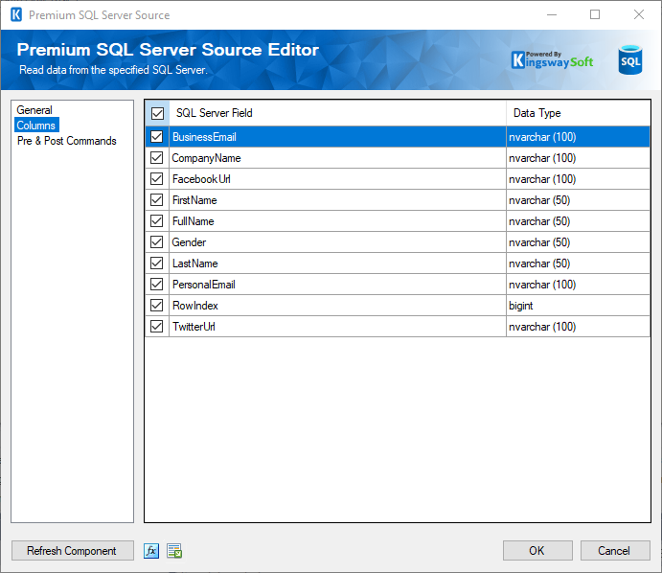Uncheck the FirstName field checkbox
Viewport: 662px width, 573px height.
click(x=156, y=199)
